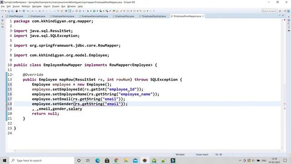Click the Save toolbar icon
The image size is (291, 164).
click(x=9, y=11)
